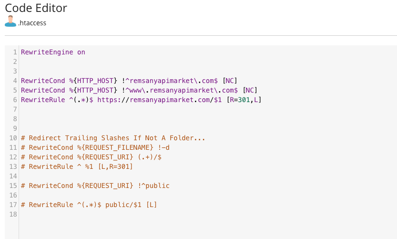Click the [NC] flag on line 4
Image resolution: width=397 pixels, height=239 pixels.
point(230,81)
